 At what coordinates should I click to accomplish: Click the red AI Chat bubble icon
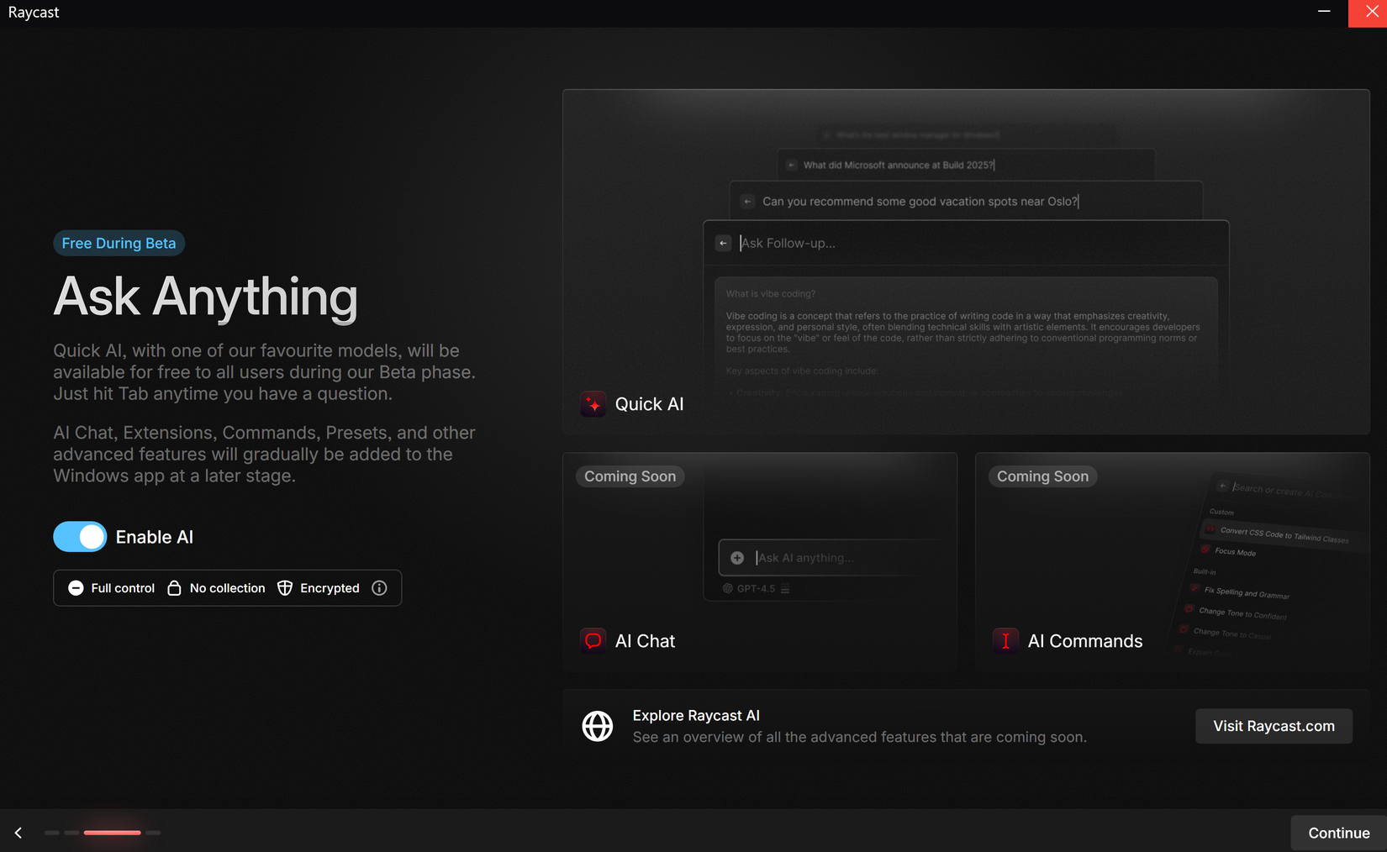pyautogui.click(x=593, y=641)
